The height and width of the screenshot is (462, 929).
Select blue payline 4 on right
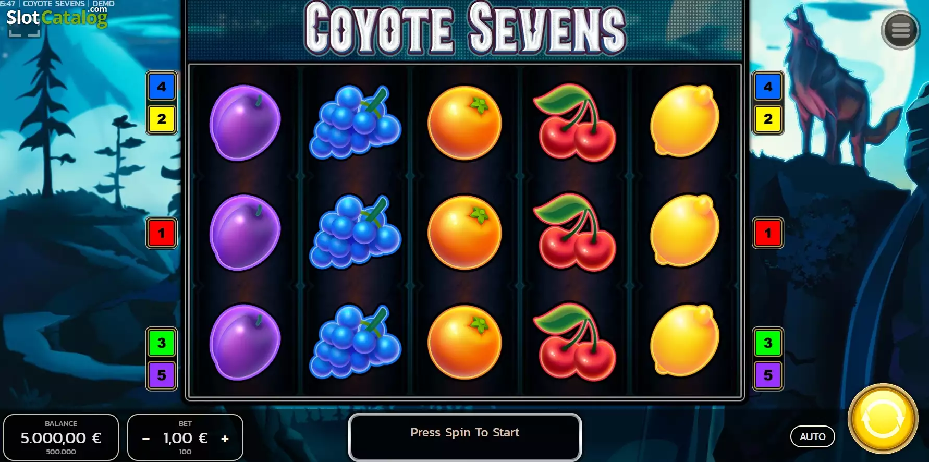[768, 87]
